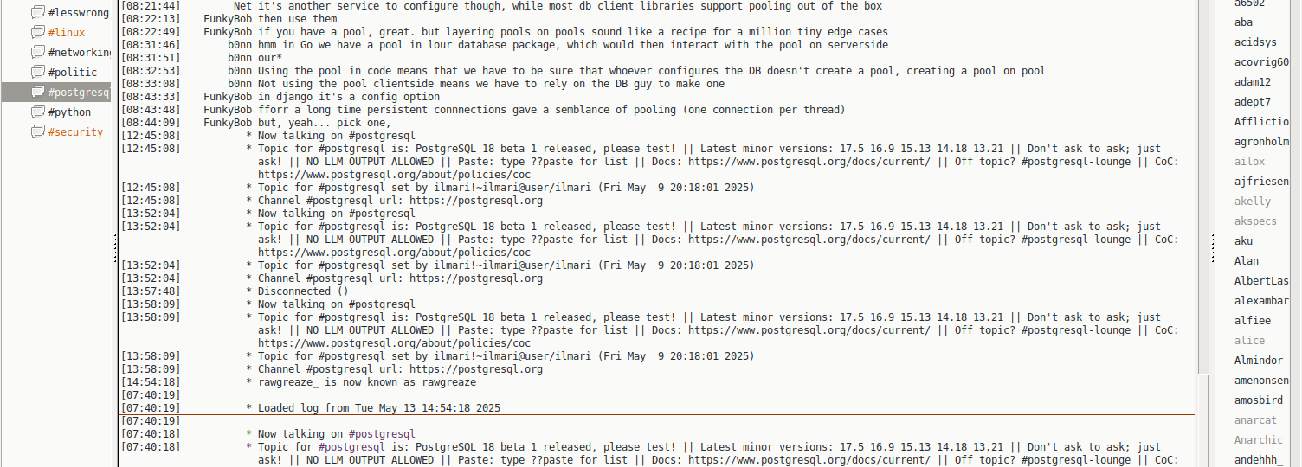Click the chat area vertical scrollbar
This screenshot has width=1302, height=467.
pos(1202,173)
